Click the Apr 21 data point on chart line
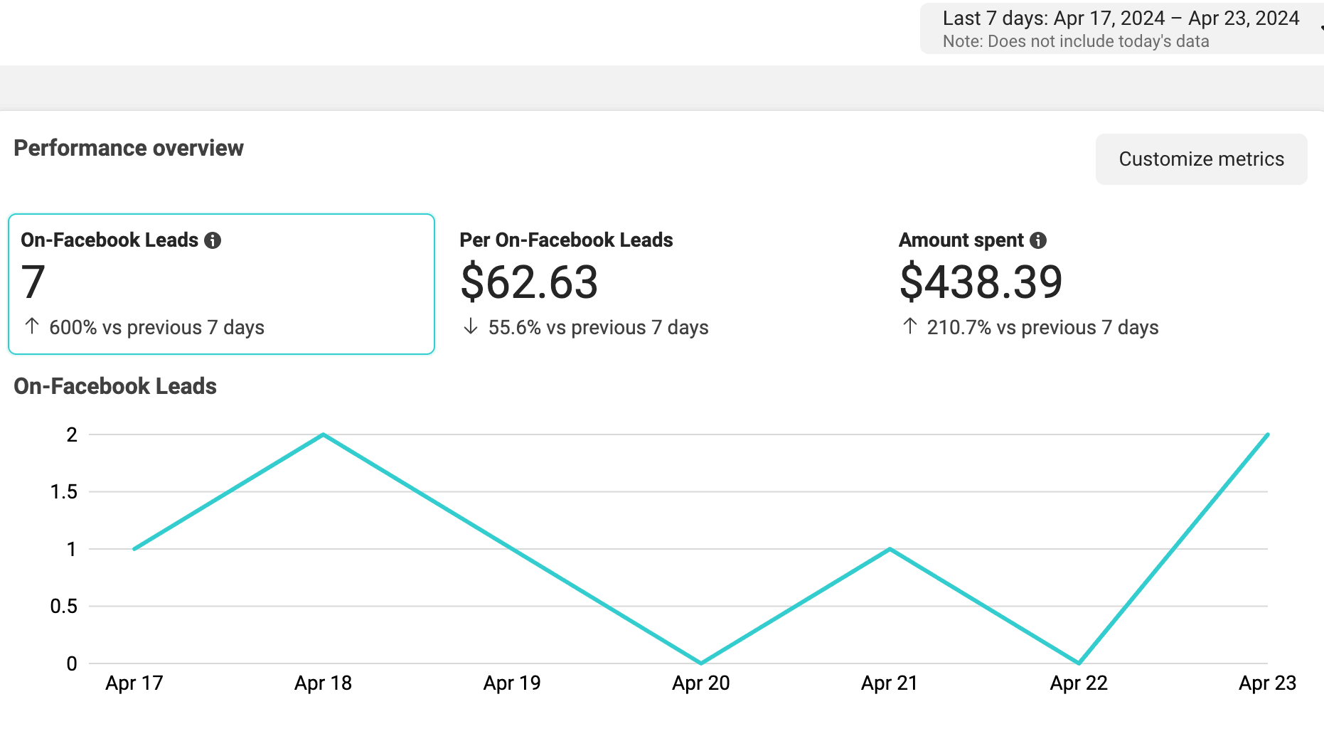Viewport: 1324px width, 736px height. pos(890,549)
